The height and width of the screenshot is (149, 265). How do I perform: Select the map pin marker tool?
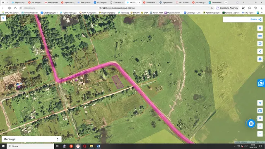[x=260, y=28]
